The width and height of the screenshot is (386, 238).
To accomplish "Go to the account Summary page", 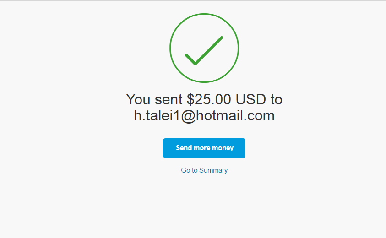I will pyautogui.click(x=204, y=170).
